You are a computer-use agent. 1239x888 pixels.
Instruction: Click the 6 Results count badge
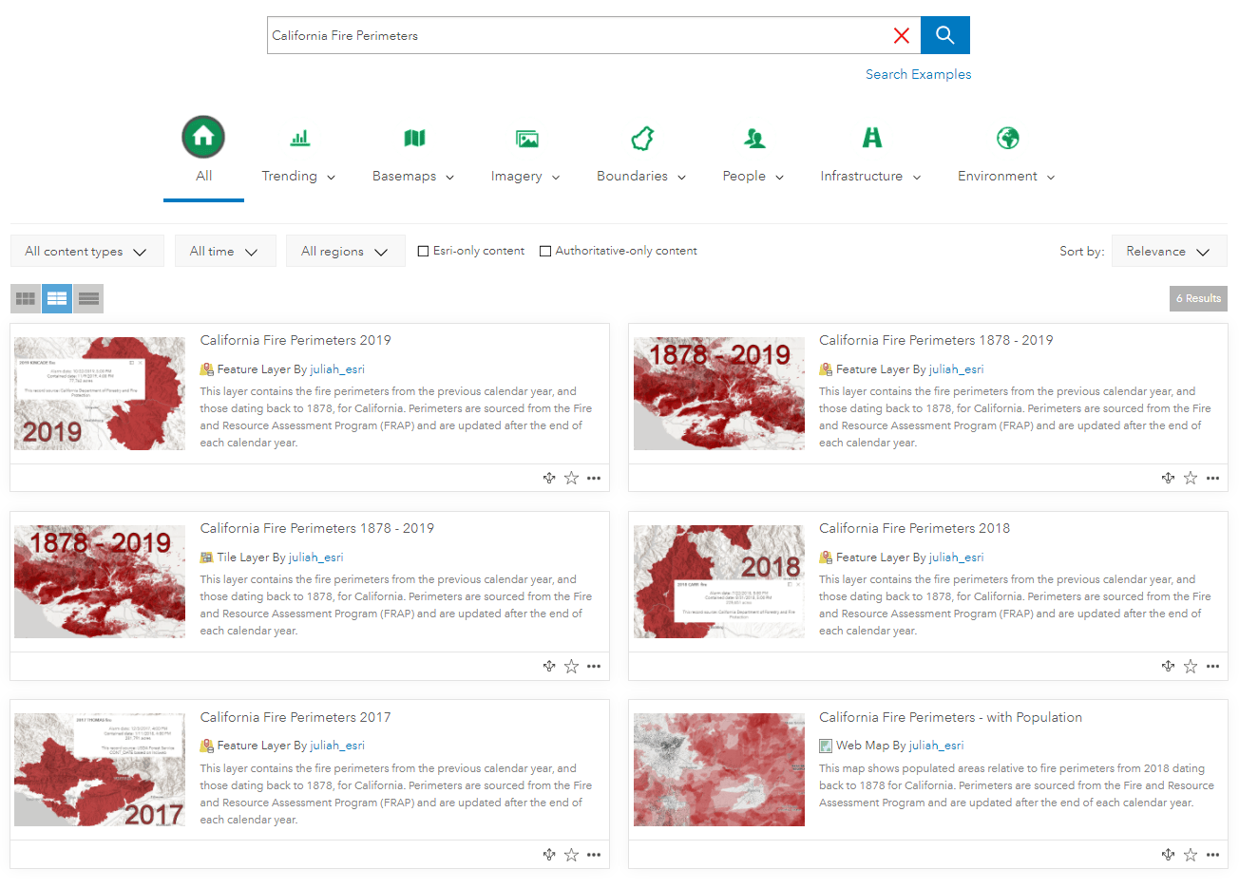(1198, 298)
